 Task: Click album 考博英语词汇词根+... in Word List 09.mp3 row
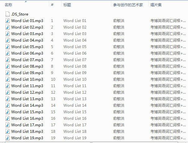[168, 73]
